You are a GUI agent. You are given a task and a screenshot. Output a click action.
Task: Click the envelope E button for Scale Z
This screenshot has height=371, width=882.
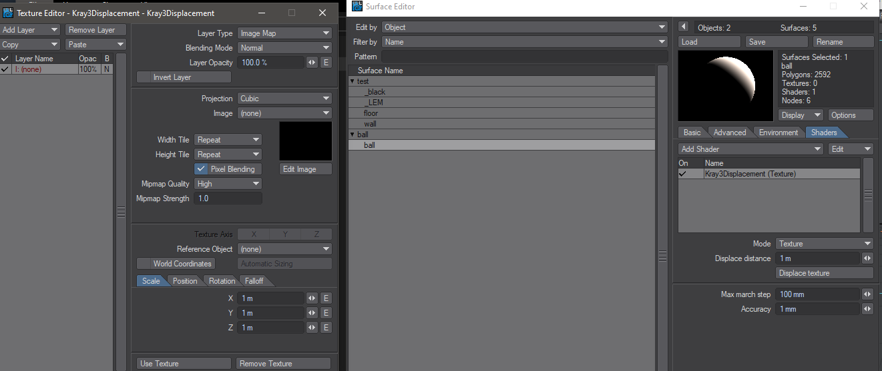tap(326, 328)
